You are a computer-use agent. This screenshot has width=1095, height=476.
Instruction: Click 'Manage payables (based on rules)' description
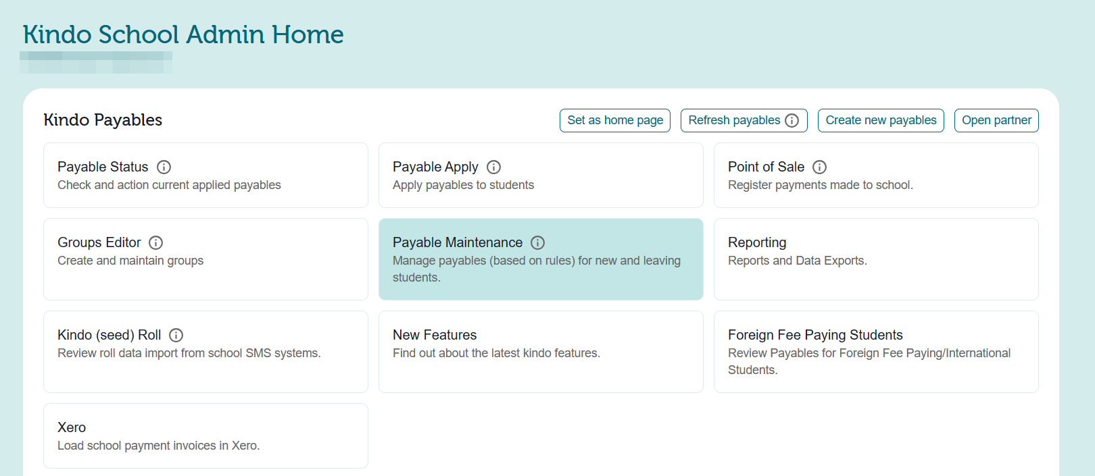[x=537, y=269]
